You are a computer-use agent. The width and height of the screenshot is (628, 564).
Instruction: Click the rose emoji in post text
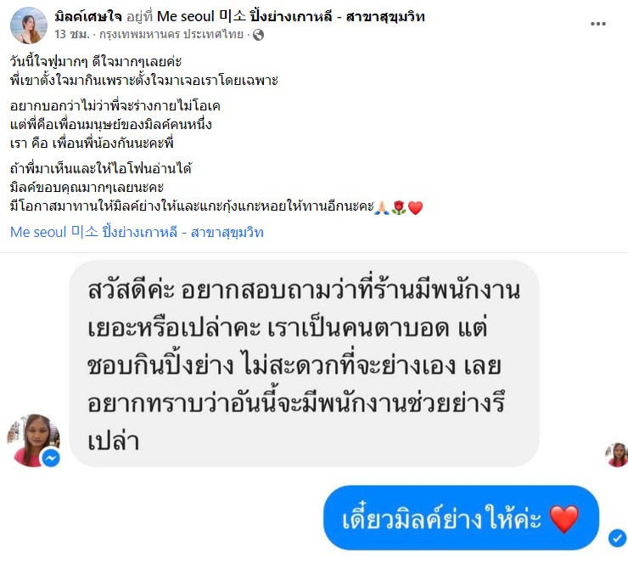point(399,207)
